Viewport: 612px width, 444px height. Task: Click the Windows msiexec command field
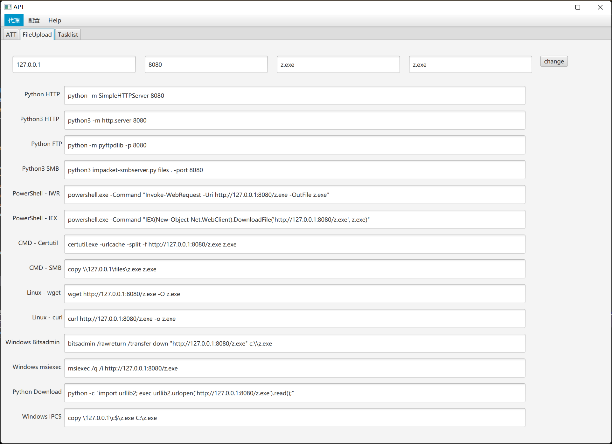pyautogui.click(x=294, y=368)
